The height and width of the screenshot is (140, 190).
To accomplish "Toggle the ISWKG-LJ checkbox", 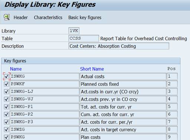I will tap(6, 92).
